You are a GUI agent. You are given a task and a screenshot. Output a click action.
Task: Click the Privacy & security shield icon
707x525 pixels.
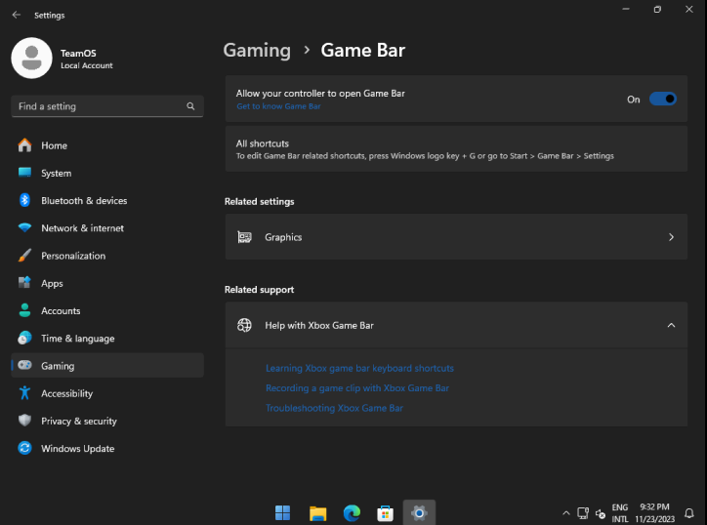pos(24,421)
